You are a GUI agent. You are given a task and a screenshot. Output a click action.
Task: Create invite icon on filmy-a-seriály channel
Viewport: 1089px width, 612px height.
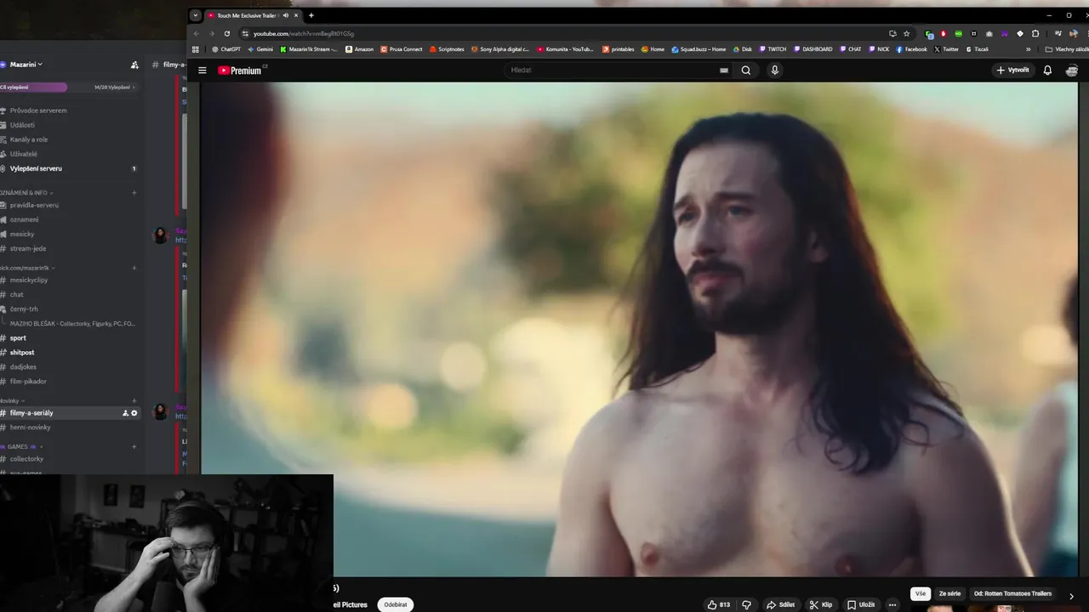pos(125,413)
